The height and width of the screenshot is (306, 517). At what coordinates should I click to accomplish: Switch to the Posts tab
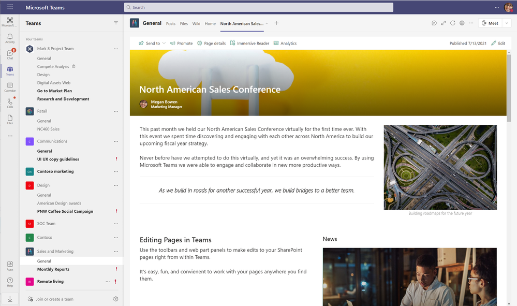pos(171,24)
